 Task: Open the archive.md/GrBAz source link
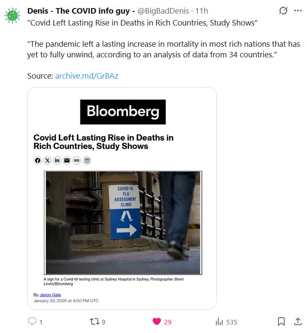click(x=87, y=76)
